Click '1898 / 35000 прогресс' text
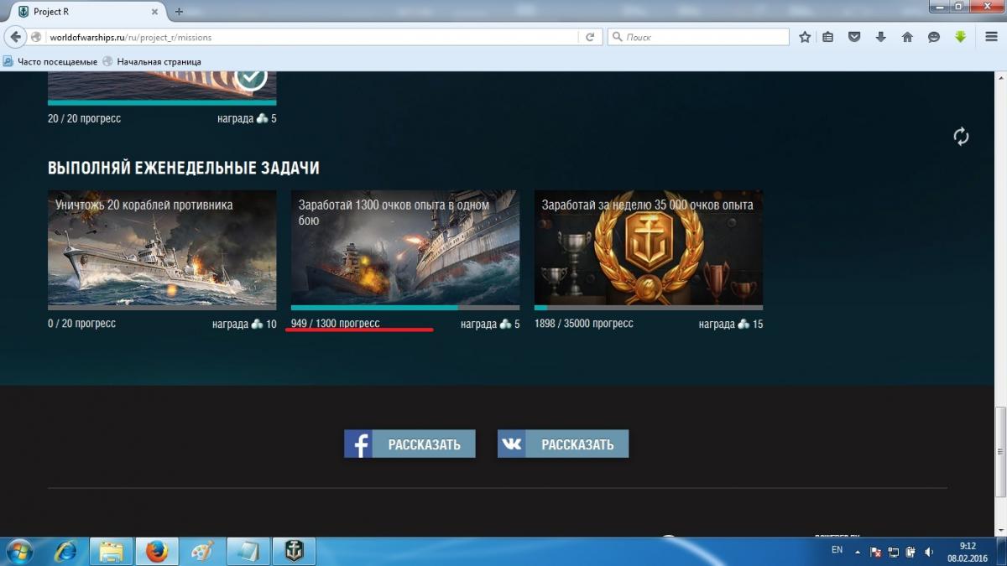The height and width of the screenshot is (566, 1007). click(584, 324)
